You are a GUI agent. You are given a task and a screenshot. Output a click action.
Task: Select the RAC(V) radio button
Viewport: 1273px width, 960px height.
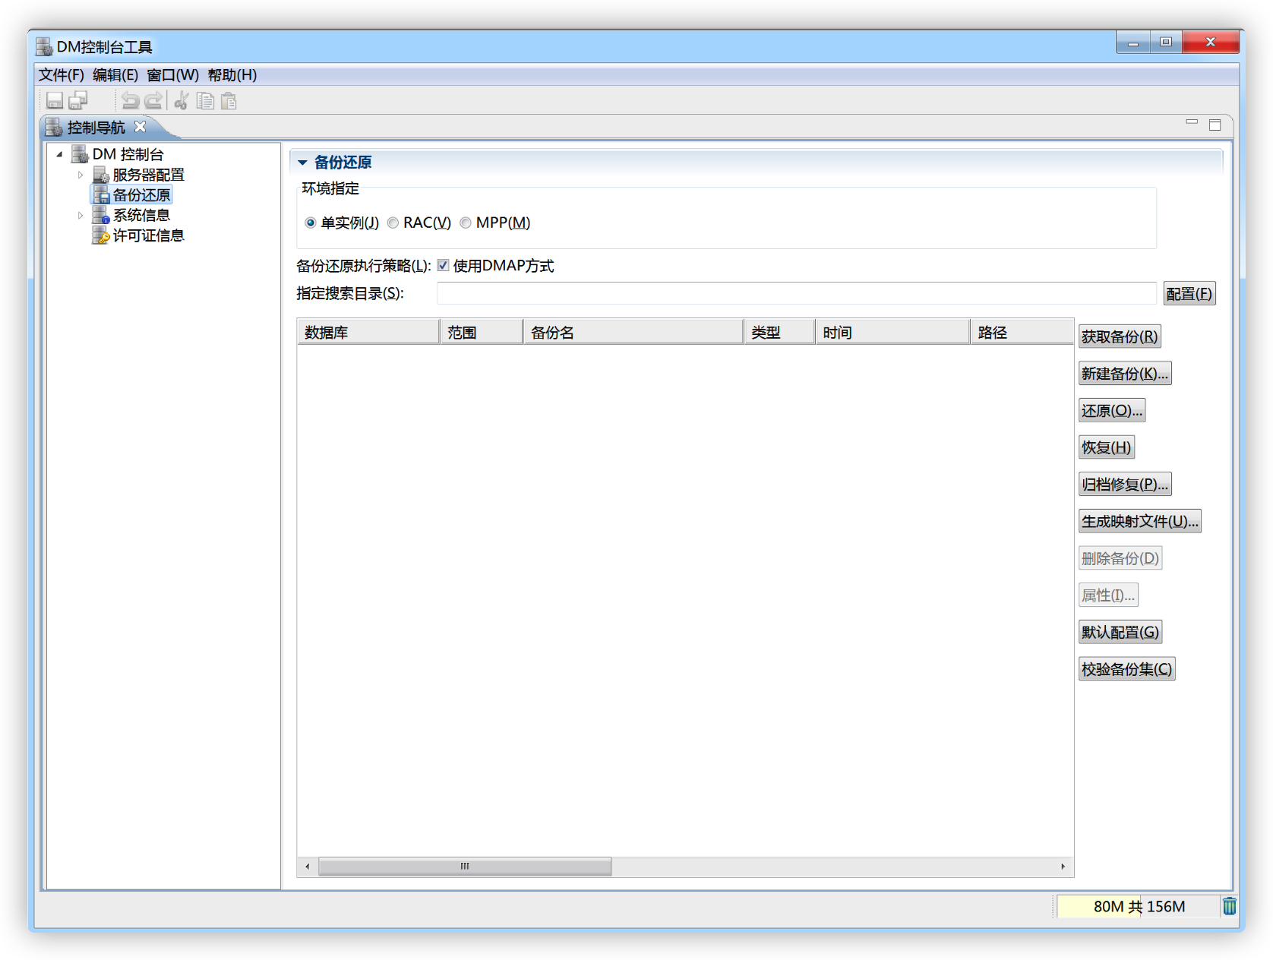[393, 223]
